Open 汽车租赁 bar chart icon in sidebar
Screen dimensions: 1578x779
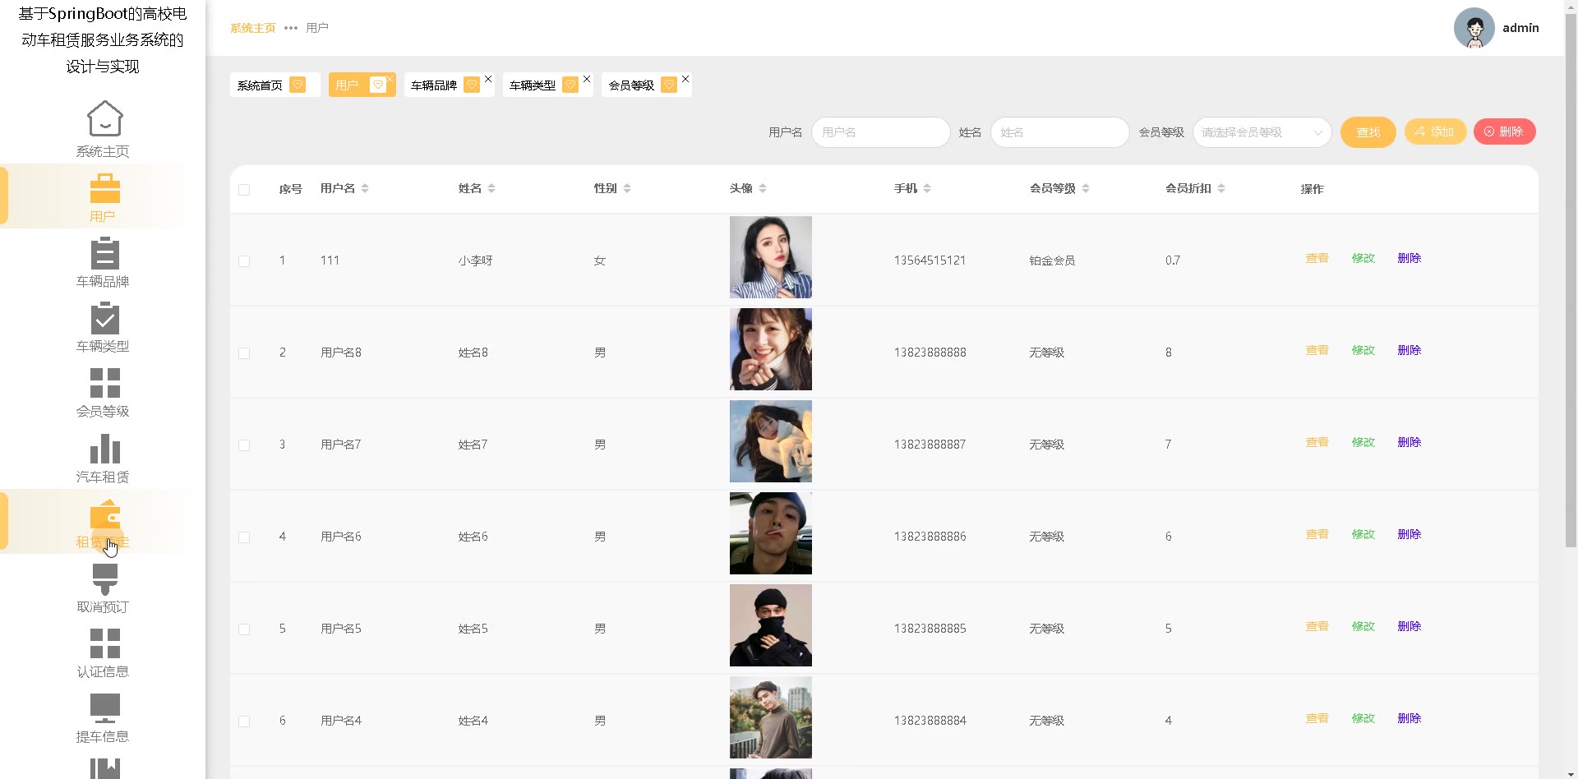coord(104,449)
